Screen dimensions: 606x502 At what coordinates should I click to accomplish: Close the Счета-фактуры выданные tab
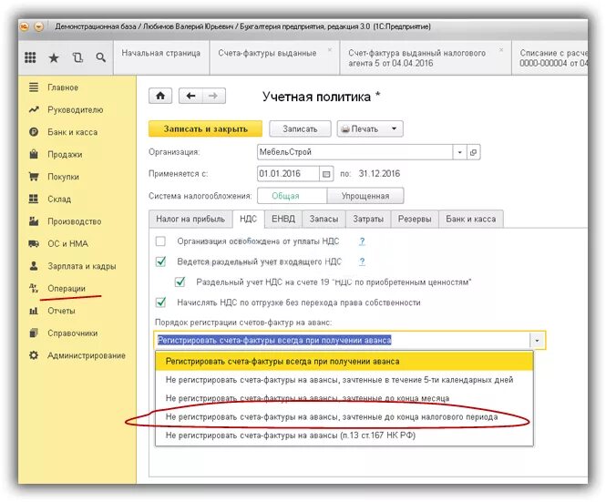[x=330, y=50]
